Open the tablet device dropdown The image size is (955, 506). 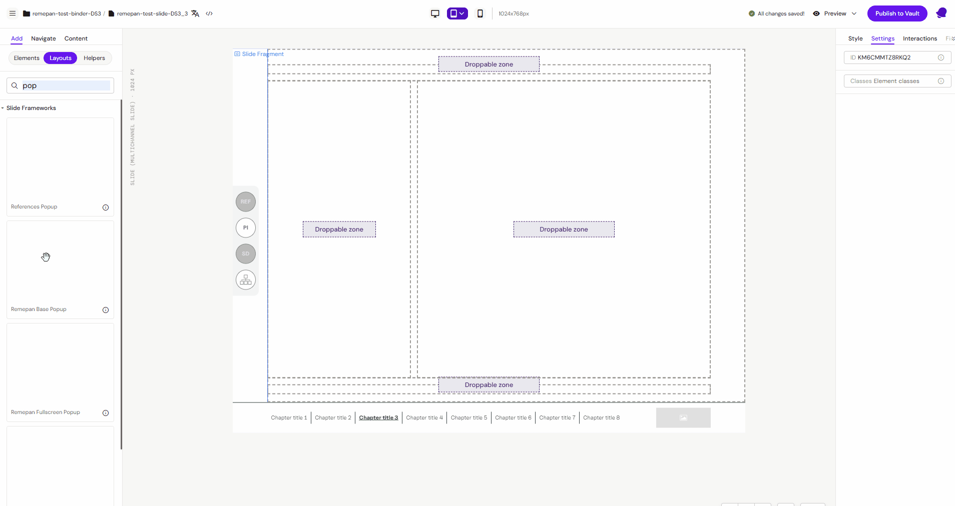tap(457, 13)
